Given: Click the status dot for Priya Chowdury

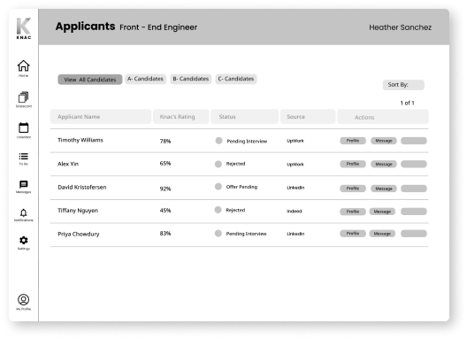Looking at the screenshot, I should (218, 234).
